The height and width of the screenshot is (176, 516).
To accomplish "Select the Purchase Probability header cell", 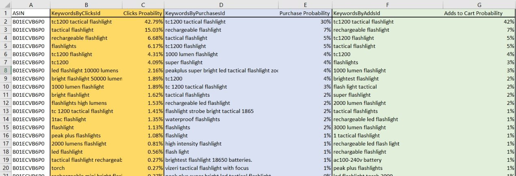I will pos(305,13).
